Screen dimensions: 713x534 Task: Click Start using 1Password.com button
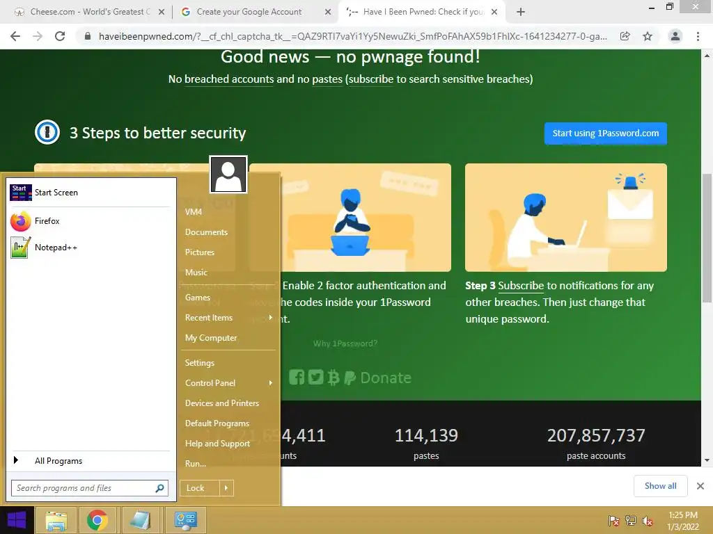(605, 133)
